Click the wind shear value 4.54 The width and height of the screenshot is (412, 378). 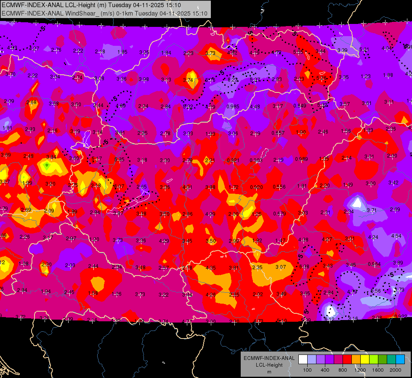pos(396,236)
